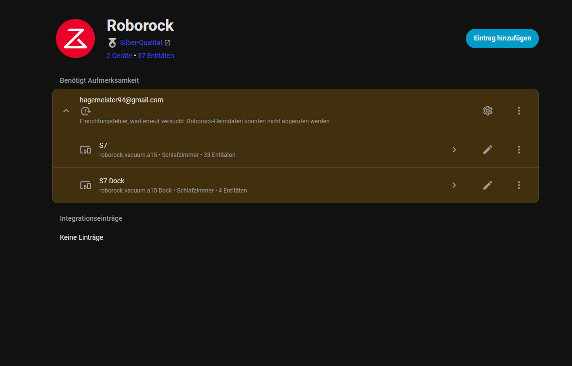This screenshot has width=572, height=366.
Task: Edit the S7 Dock with pencil icon
Action: (487, 185)
